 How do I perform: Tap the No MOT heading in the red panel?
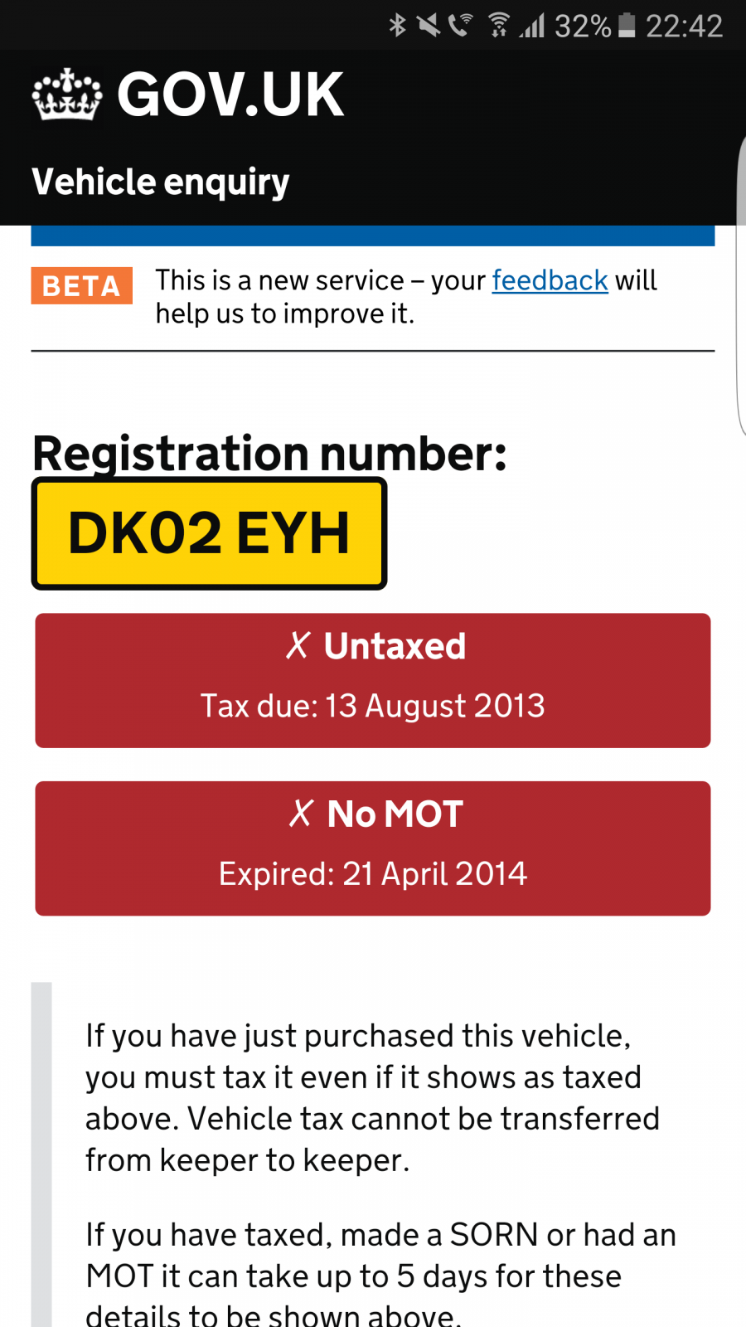[395, 814]
